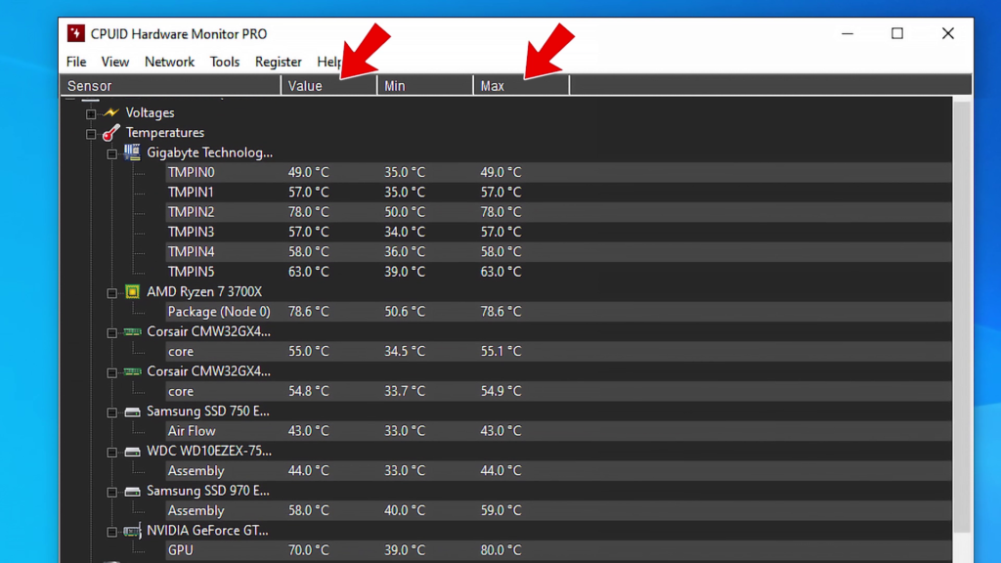The image size is (1001, 563).
Task: Collapse the Samsung SSD 750 node
Action: click(x=111, y=412)
